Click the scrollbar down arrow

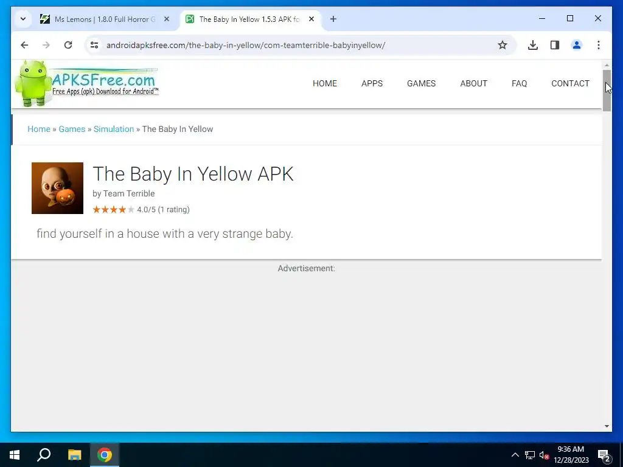coord(607,426)
